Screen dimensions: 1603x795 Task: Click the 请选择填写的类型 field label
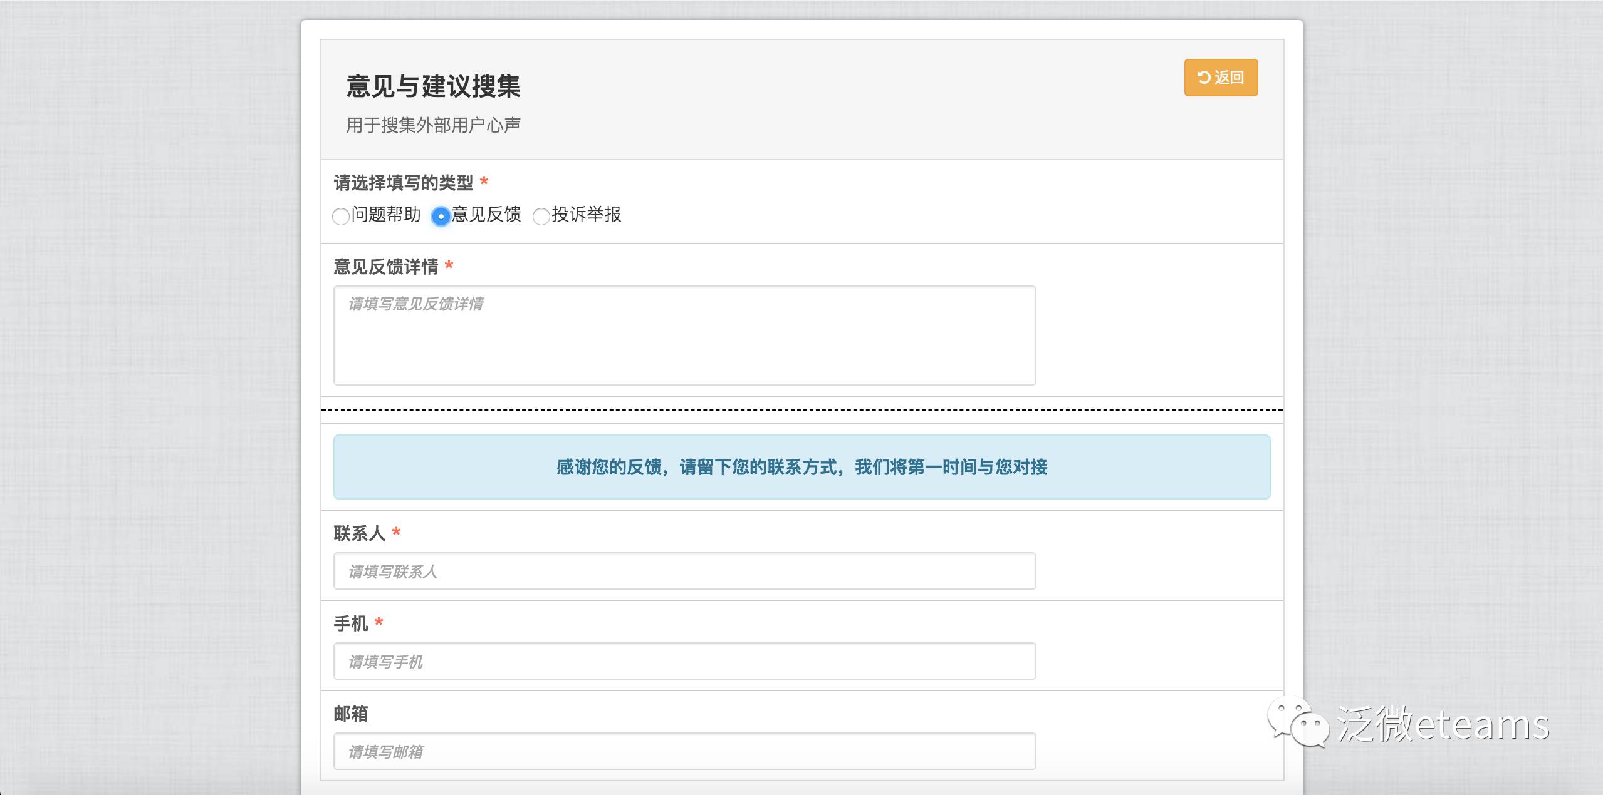403,183
